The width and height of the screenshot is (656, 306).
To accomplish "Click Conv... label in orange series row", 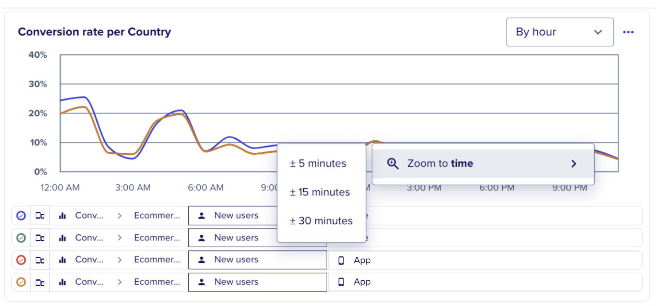I will (x=89, y=282).
